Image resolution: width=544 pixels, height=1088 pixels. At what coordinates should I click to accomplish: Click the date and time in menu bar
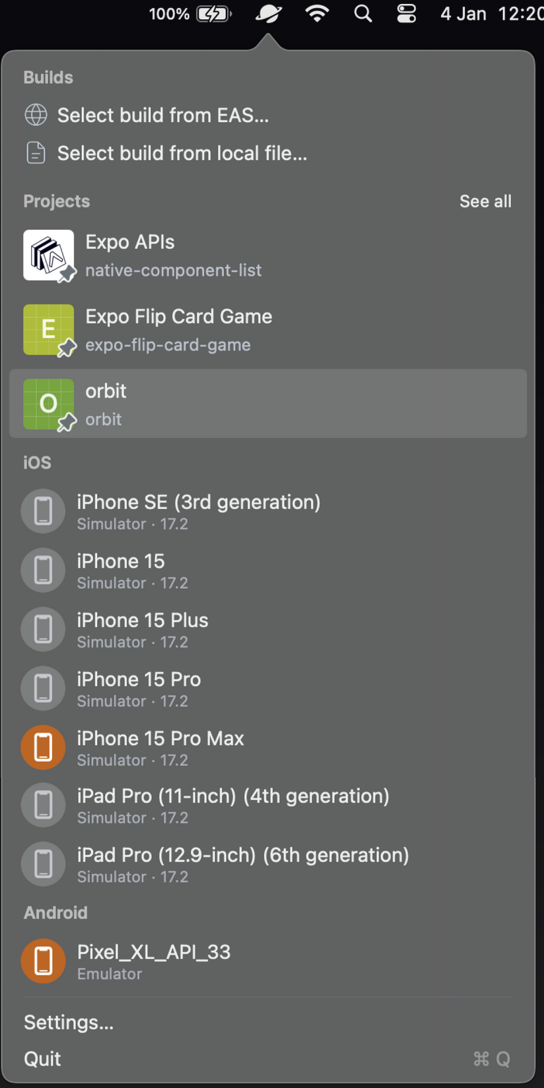(x=491, y=14)
